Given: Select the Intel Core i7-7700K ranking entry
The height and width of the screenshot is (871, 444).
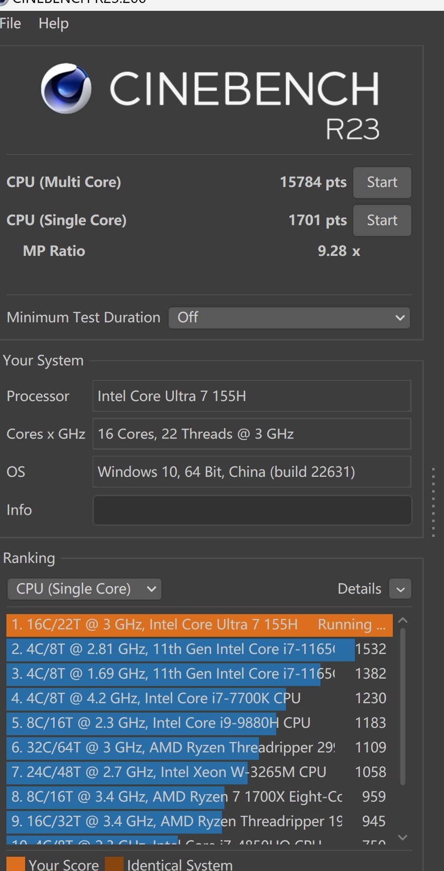Looking at the screenshot, I should point(172,698).
